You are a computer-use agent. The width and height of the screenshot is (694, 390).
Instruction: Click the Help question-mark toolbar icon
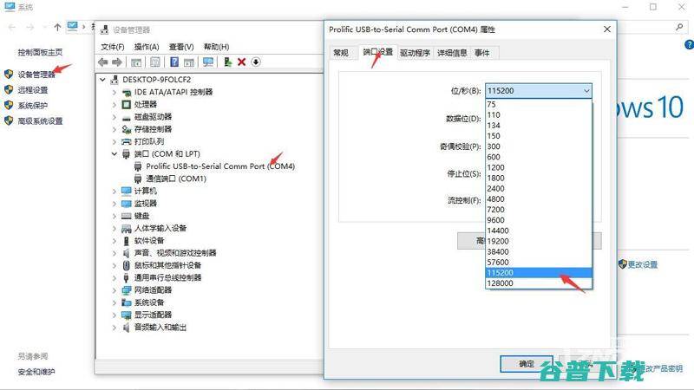pos(174,62)
